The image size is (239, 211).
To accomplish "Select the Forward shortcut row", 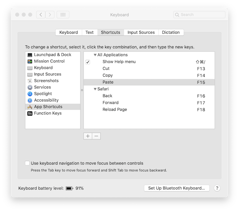I will (149, 103).
